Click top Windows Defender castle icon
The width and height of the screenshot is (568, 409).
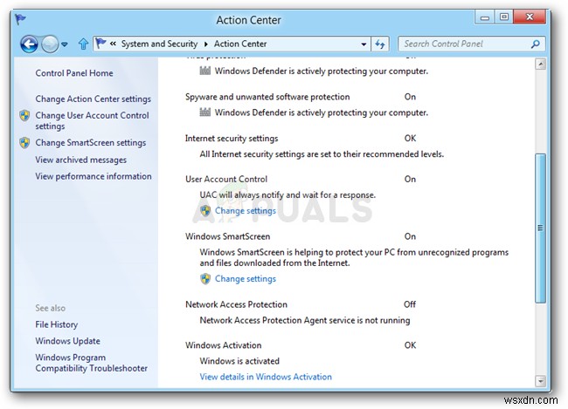click(x=205, y=71)
